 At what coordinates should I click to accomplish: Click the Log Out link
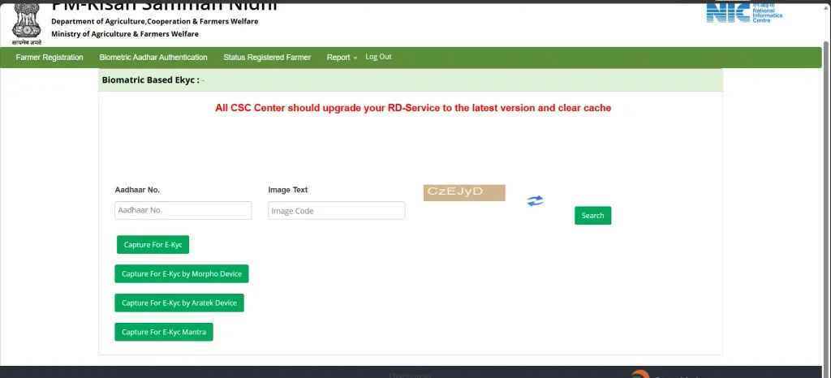pyautogui.click(x=378, y=57)
